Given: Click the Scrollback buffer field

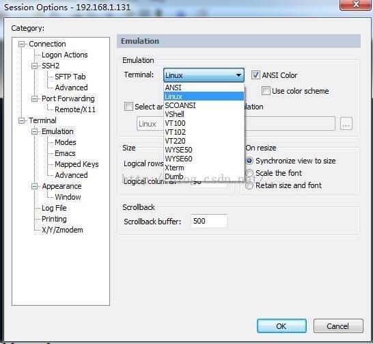Looking at the screenshot, I should click(x=209, y=221).
